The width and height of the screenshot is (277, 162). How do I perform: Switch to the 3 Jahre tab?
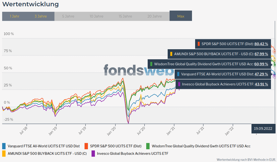click(x=41, y=16)
